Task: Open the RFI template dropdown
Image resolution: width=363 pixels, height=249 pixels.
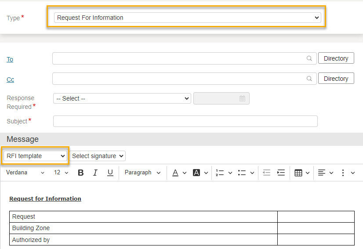Action: [x=35, y=156]
